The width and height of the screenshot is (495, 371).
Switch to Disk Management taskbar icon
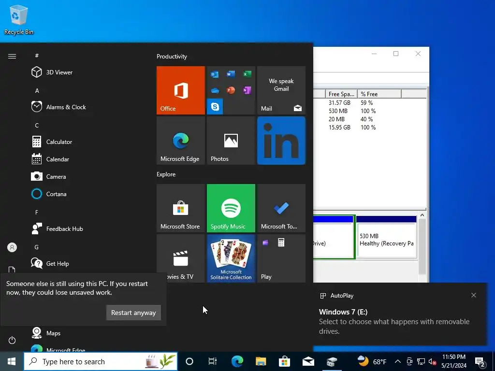pos(332,361)
